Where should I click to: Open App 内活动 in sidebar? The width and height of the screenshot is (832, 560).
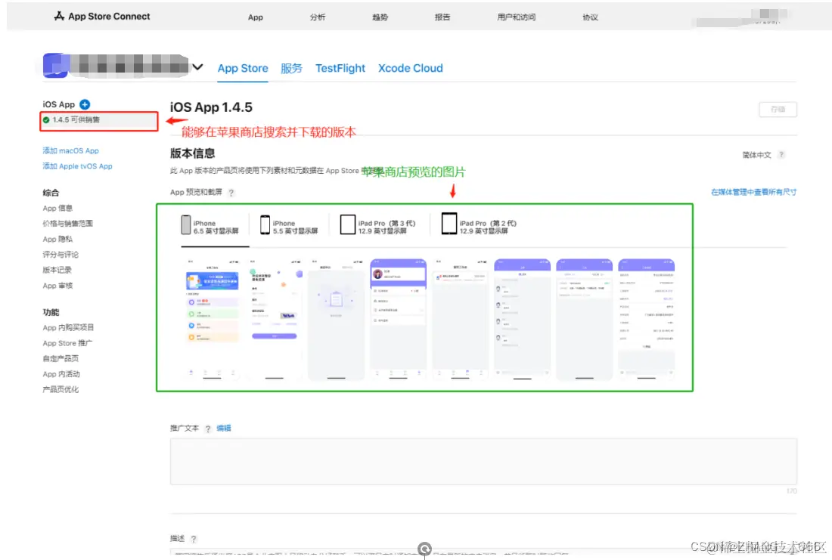tap(61, 374)
